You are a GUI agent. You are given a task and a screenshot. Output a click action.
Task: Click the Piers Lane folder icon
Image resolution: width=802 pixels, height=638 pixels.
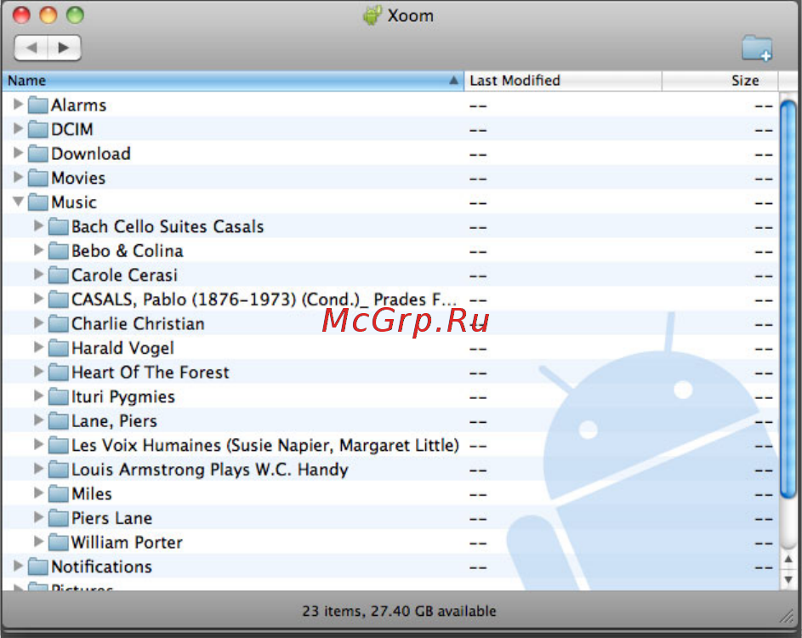(59, 518)
